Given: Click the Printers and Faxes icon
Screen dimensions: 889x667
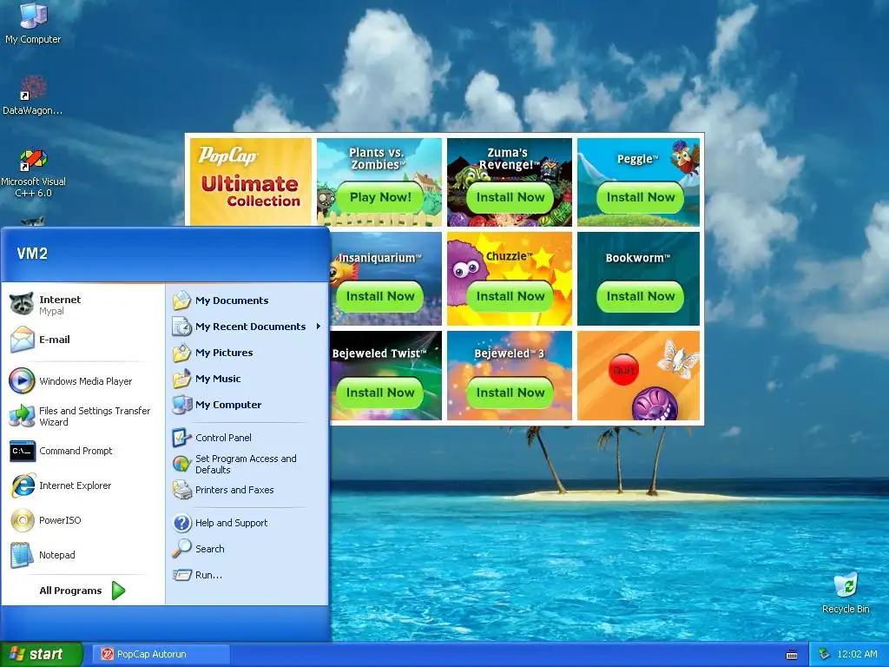Looking at the screenshot, I should (x=182, y=490).
